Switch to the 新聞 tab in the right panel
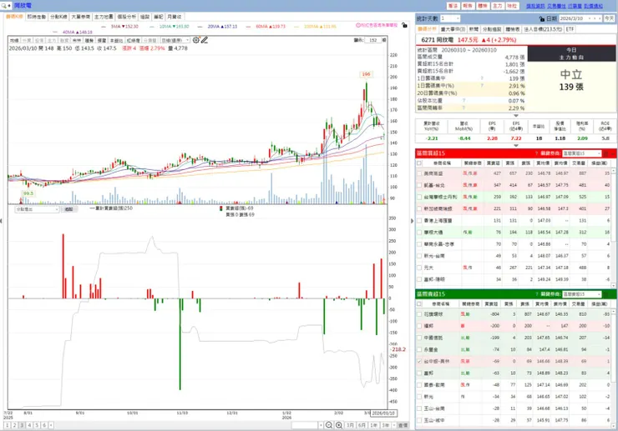This screenshot has height=431, width=618. pyautogui.click(x=474, y=29)
